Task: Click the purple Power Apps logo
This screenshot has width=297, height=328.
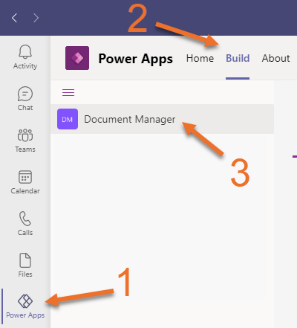Action: [x=77, y=58]
